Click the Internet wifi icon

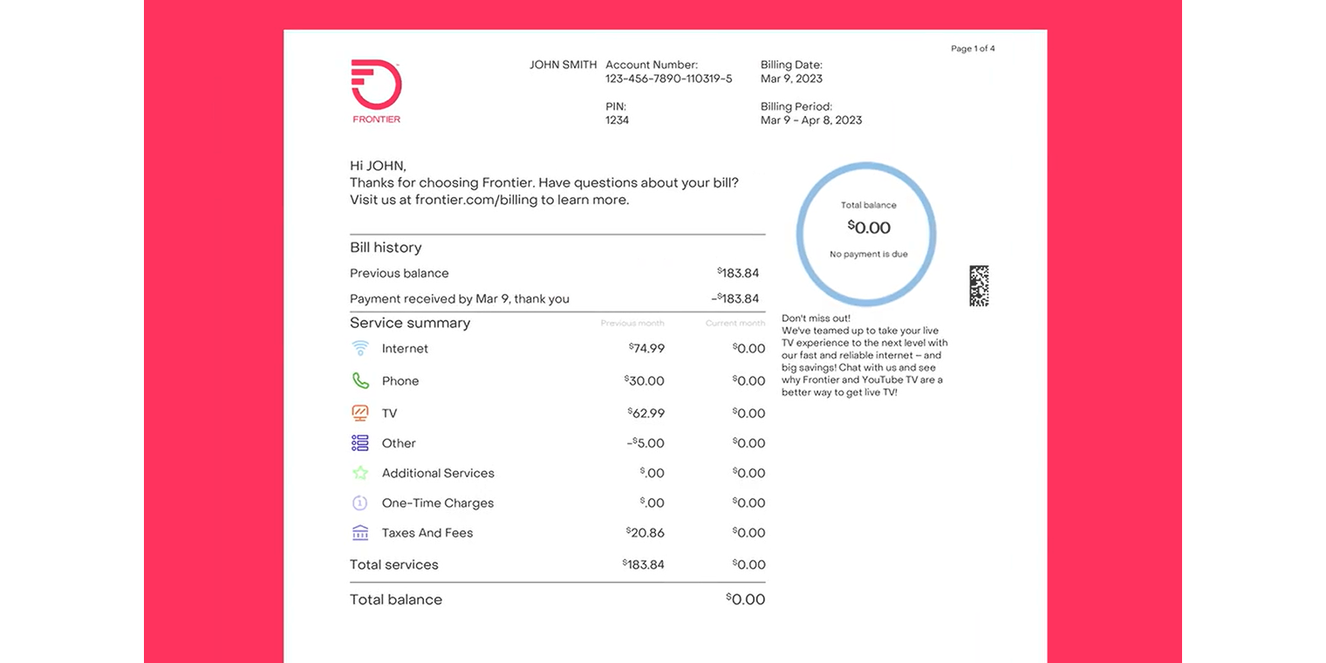tap(360, 347)
